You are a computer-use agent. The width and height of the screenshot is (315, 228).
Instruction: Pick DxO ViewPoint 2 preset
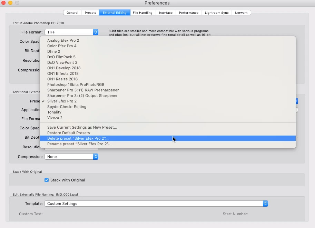[168, 62]
